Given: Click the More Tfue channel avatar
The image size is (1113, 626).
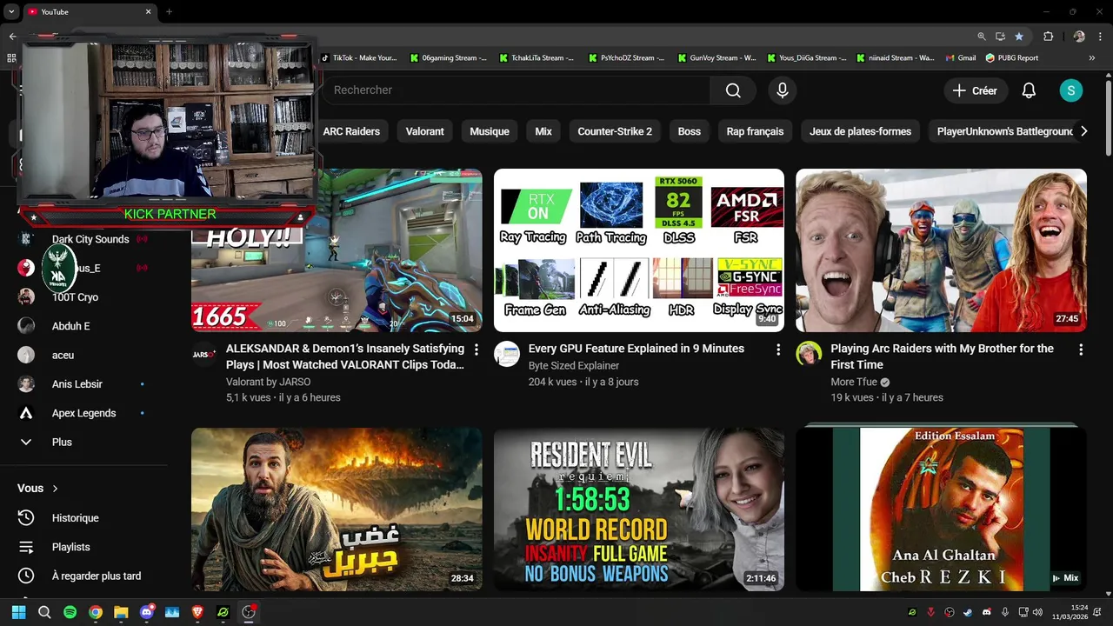Looking at the screenshot, I should tap(809, 354).
